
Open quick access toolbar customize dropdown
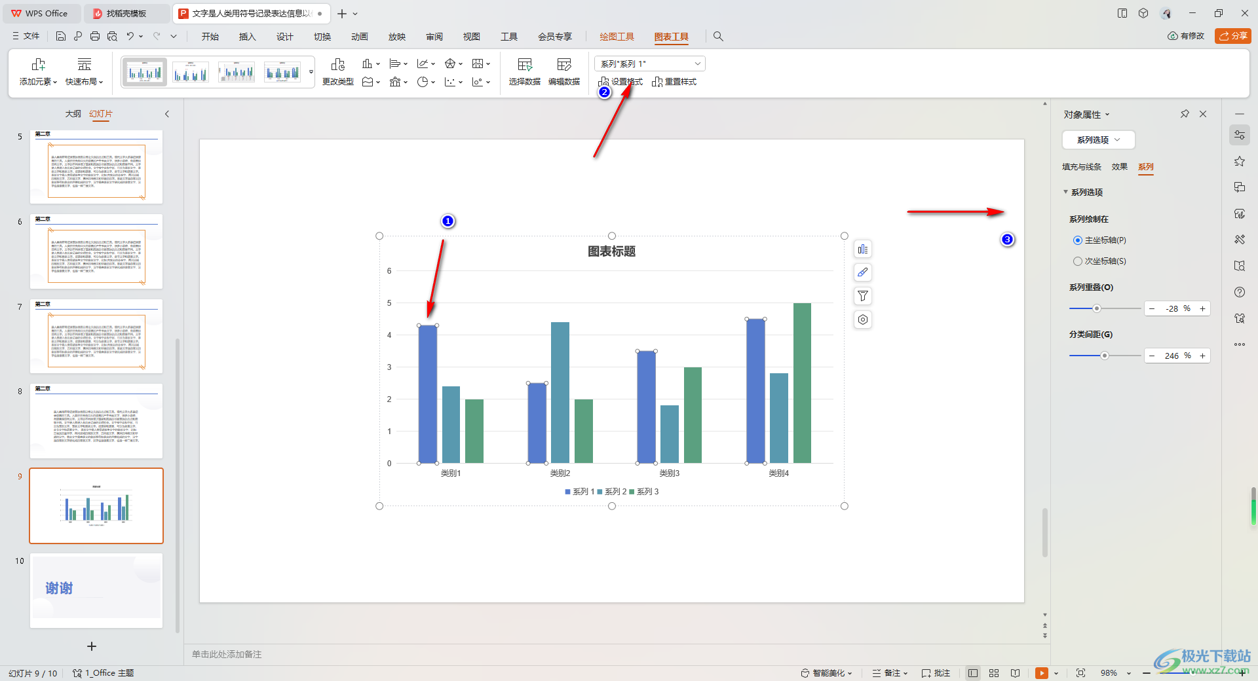(174, 37)
